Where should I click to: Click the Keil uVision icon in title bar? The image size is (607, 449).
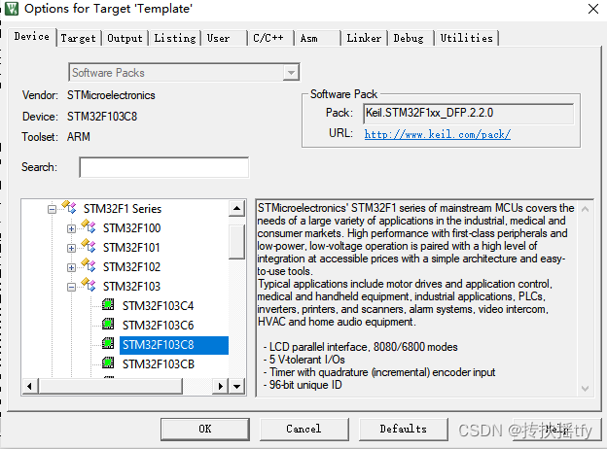12,9
